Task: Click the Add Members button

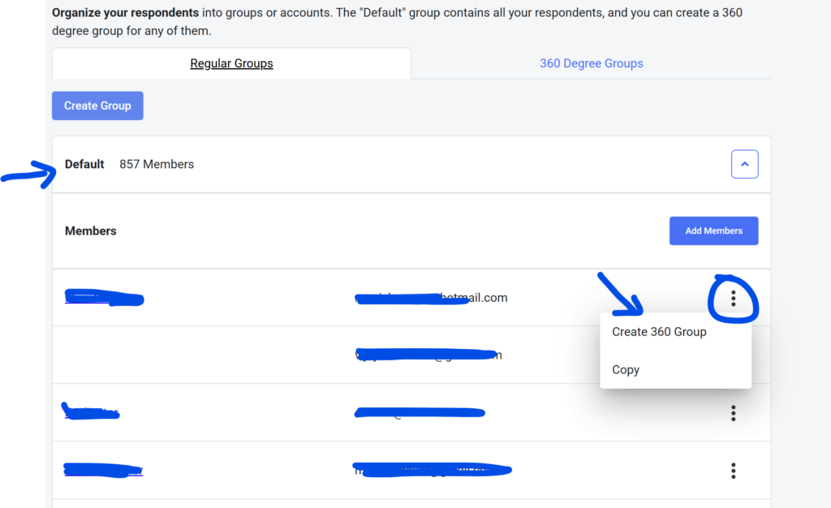Action: (x=713, y=230)
